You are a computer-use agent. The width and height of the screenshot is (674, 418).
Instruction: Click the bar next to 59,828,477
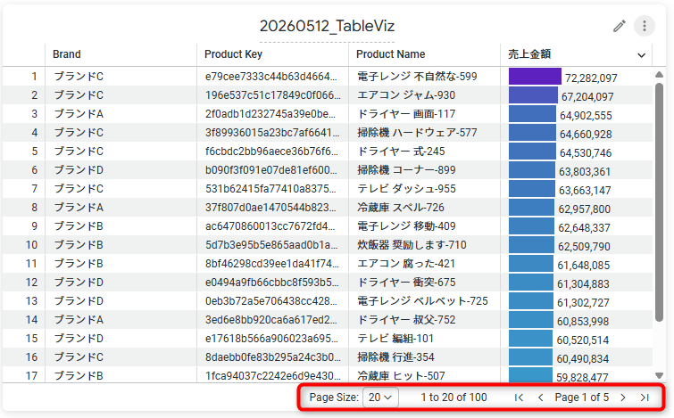click(x=530, y=374)
